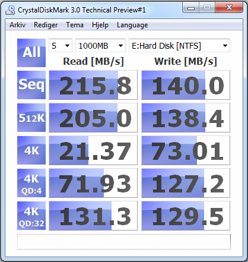Image resolution: width=248 pixels, height=262 pixels.
Task: Open the test count dropdown showing 5
Action: tap(61, 46)
